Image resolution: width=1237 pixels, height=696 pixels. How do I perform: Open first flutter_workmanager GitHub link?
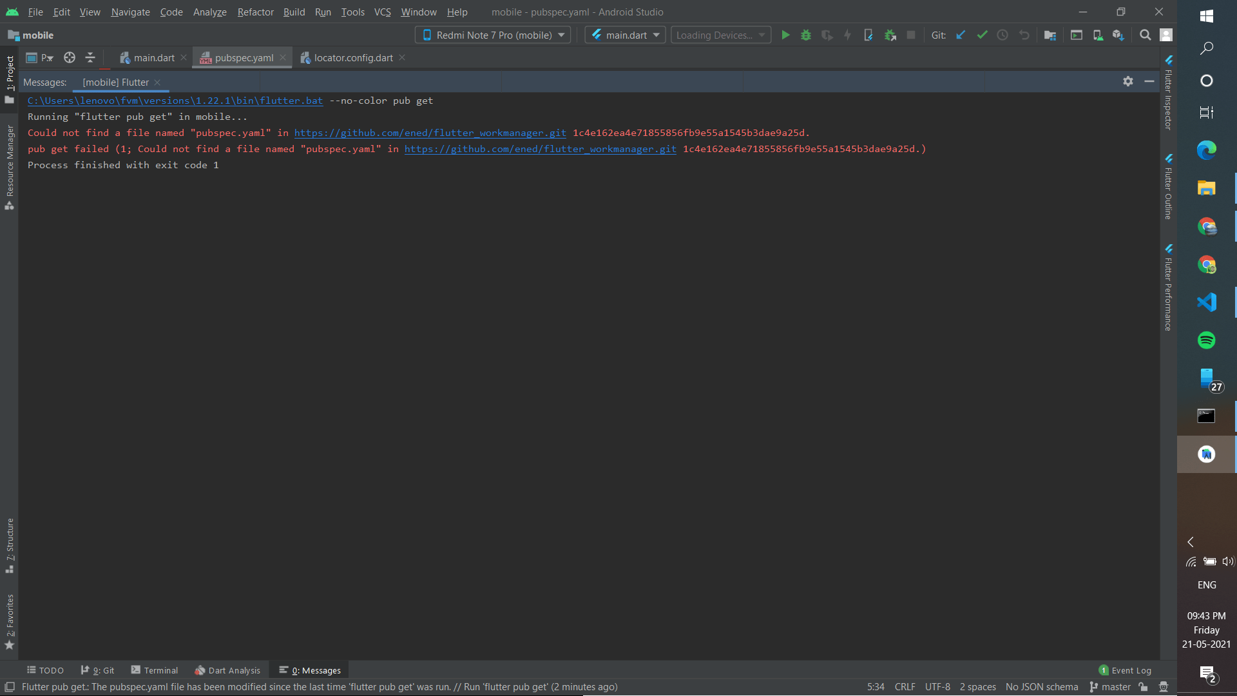(x=430, y=133)
